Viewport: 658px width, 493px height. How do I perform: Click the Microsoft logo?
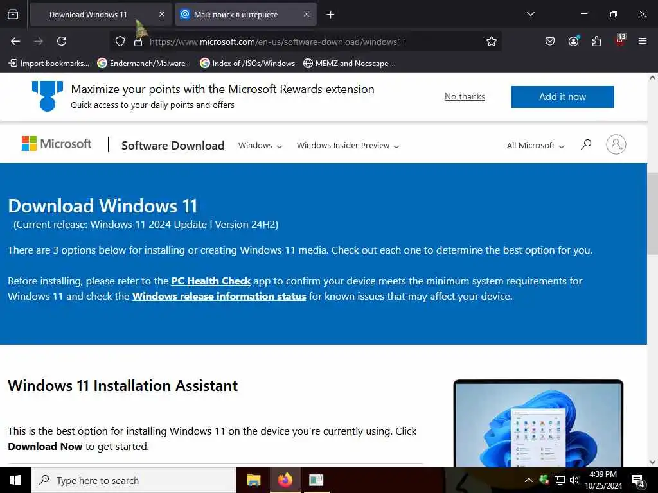coord(57,144)
